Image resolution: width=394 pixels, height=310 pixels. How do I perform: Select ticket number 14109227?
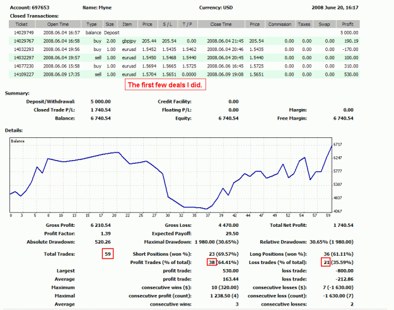click(23, 74)
